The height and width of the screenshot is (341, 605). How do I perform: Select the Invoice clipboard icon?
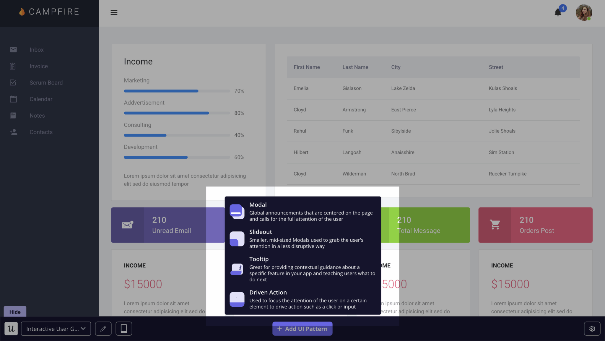12,66
